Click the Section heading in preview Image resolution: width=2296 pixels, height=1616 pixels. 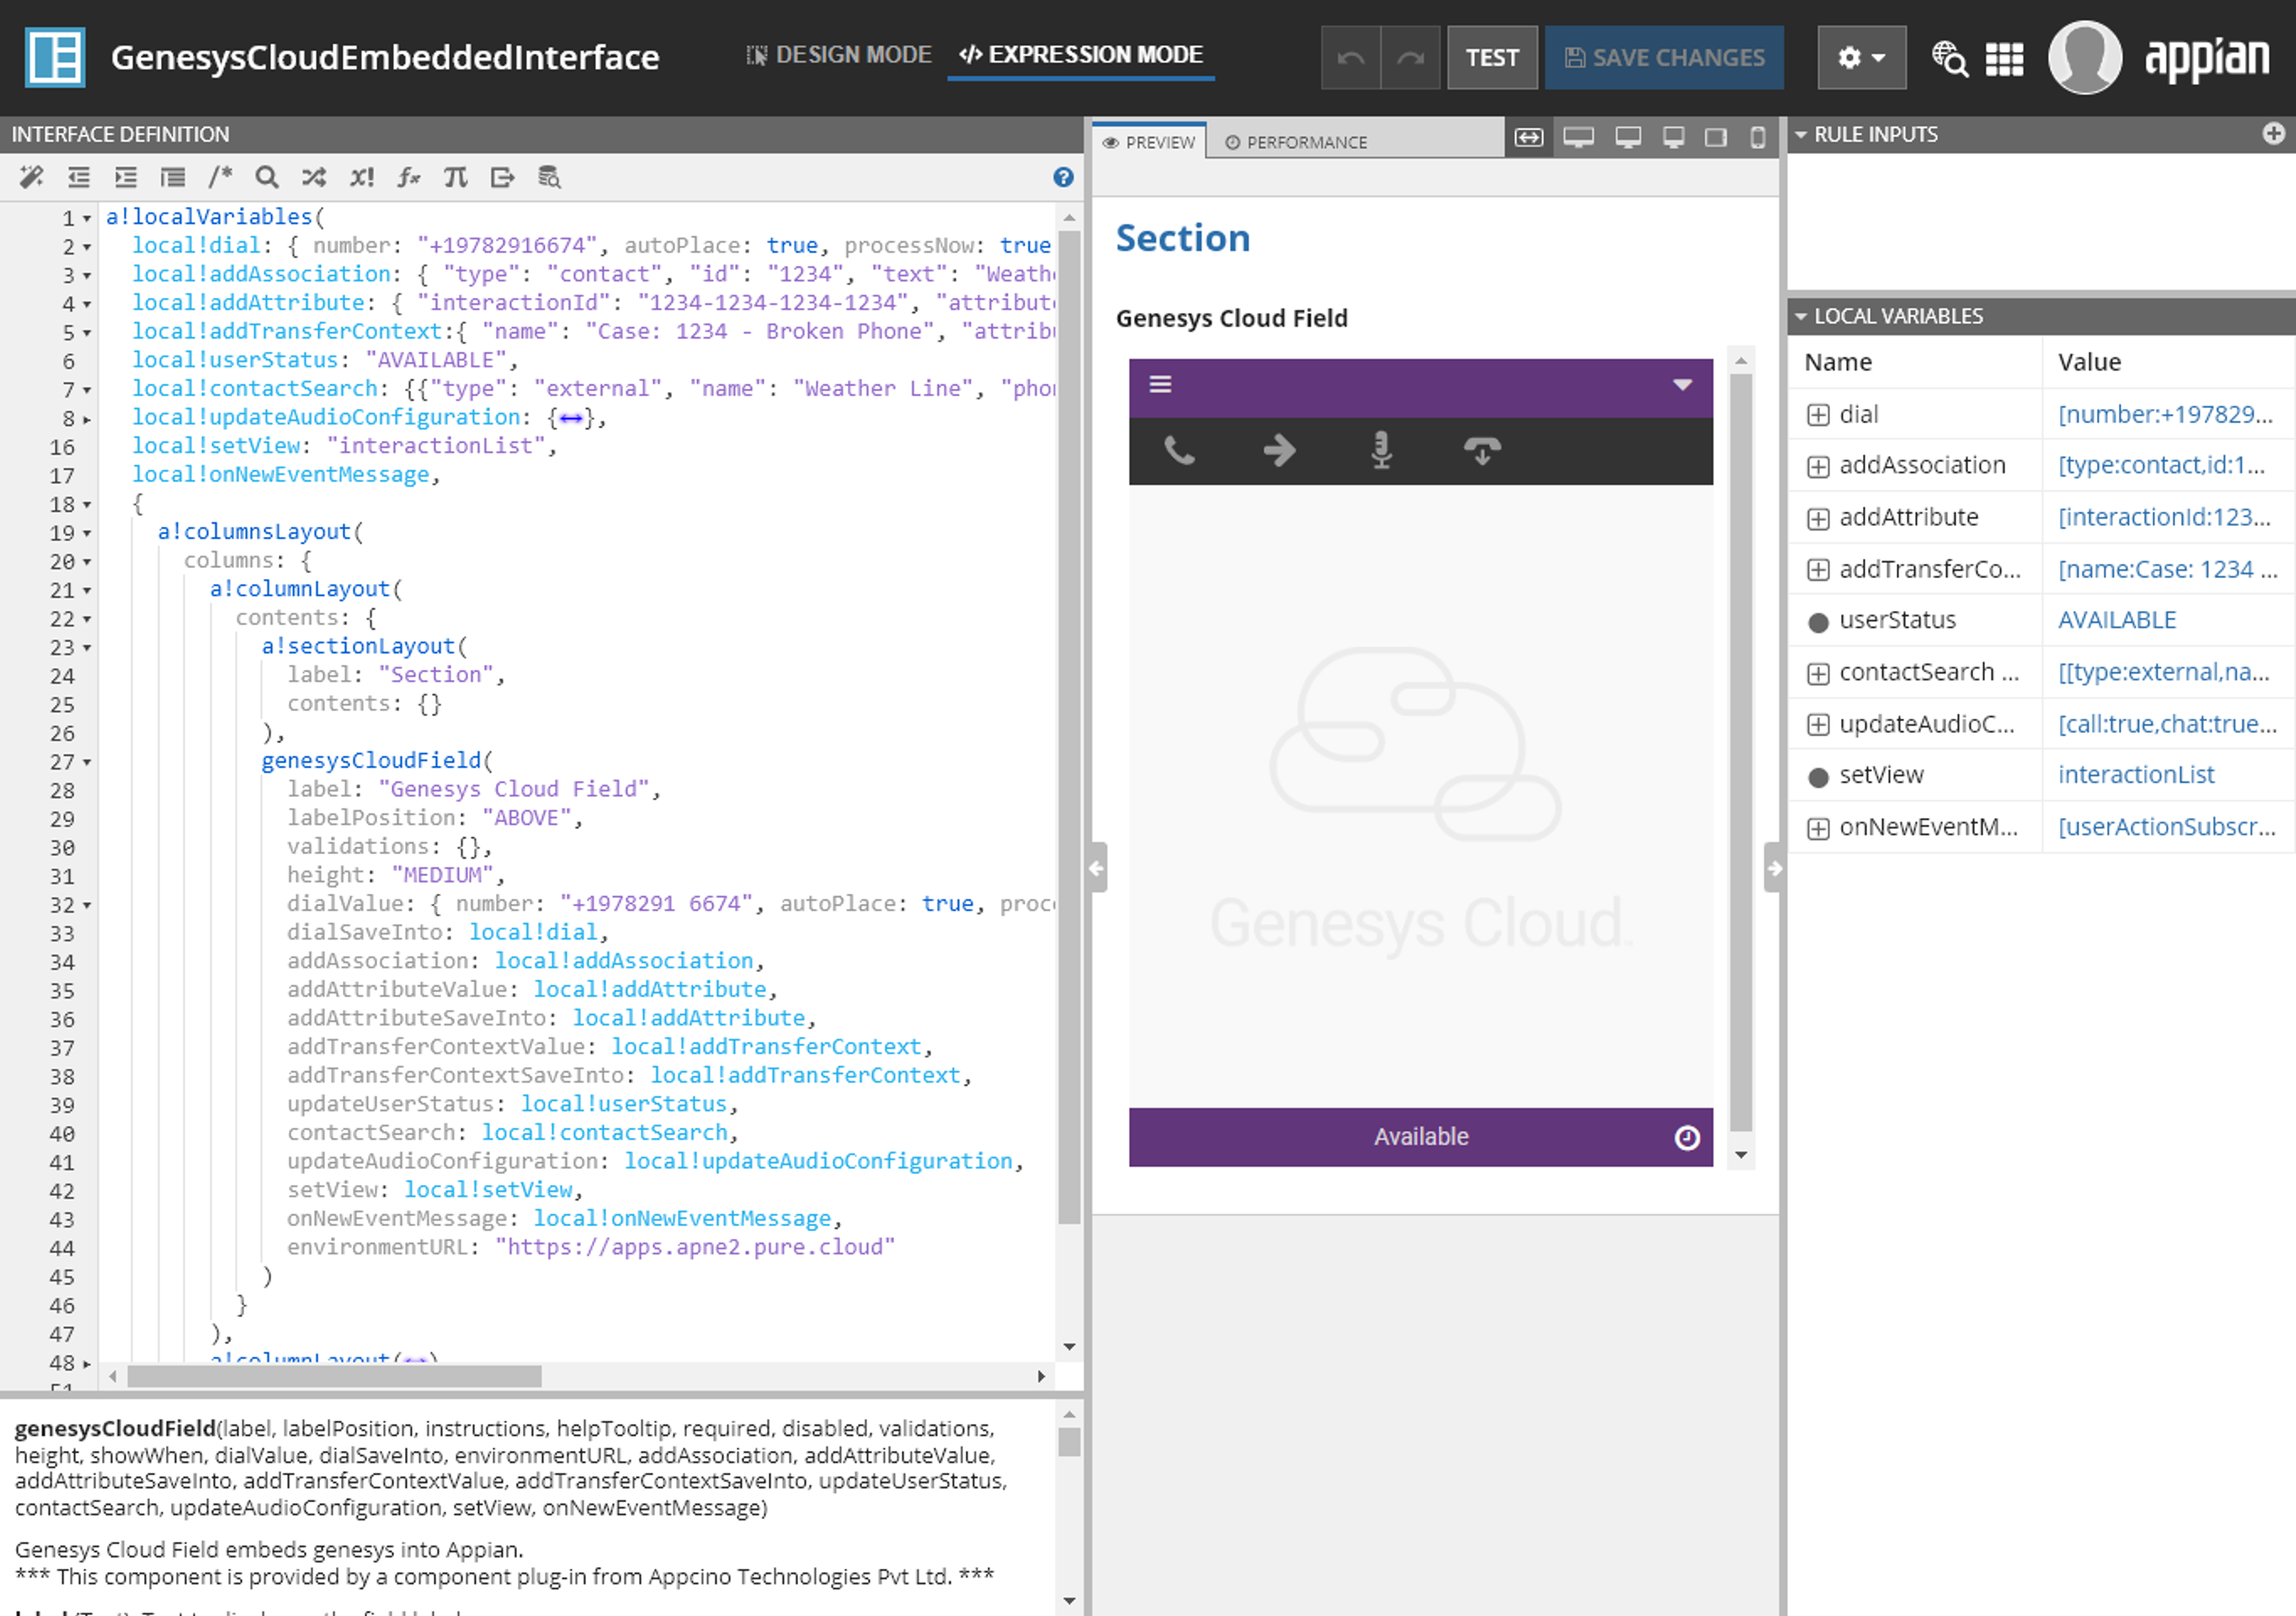point(1182,239)
